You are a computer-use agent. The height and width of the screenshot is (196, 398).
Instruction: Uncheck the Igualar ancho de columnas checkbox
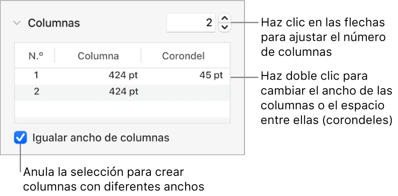click(20, 138)
